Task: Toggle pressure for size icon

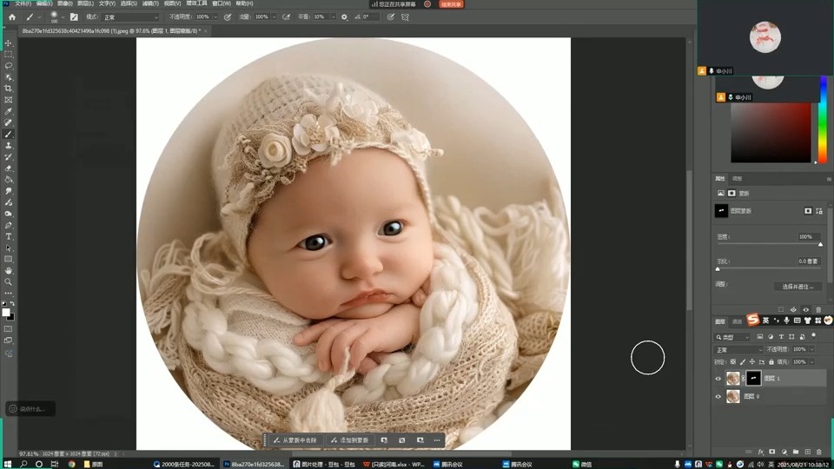Action: point(390,17)
